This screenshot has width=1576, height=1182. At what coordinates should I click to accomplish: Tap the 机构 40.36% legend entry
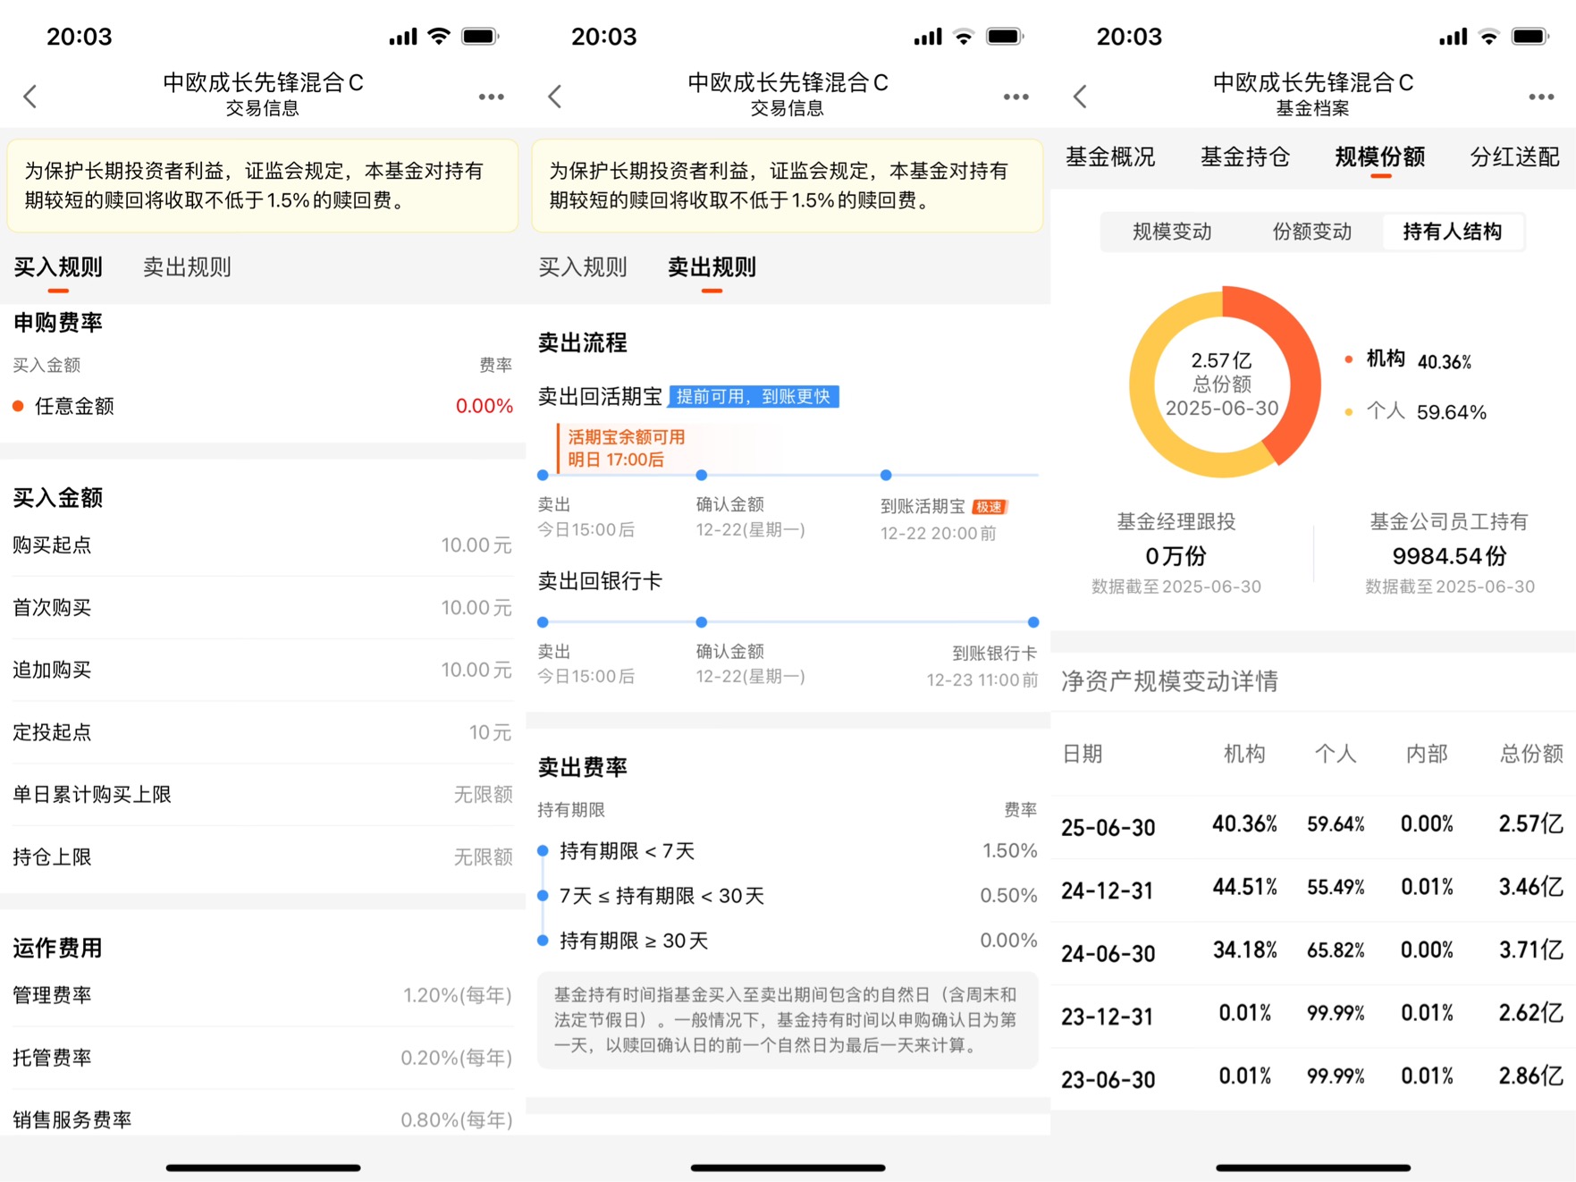(1408, 360)
